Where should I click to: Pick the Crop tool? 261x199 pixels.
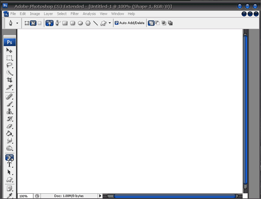point(9,80)
